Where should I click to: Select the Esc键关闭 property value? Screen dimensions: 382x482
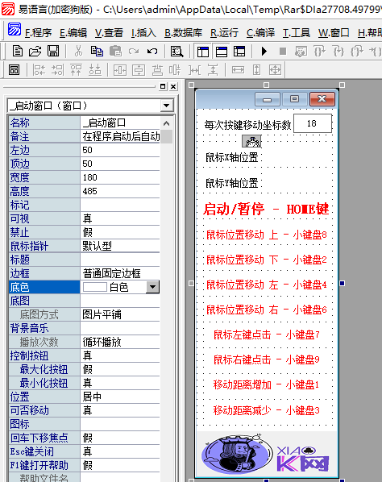(x=120, y=451)
